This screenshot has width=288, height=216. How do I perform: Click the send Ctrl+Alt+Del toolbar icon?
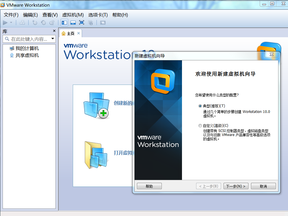(22, 23)
